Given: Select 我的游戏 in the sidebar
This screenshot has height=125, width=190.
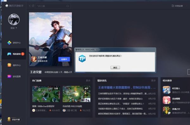Looking at the screenshot, I should (14, 54).
